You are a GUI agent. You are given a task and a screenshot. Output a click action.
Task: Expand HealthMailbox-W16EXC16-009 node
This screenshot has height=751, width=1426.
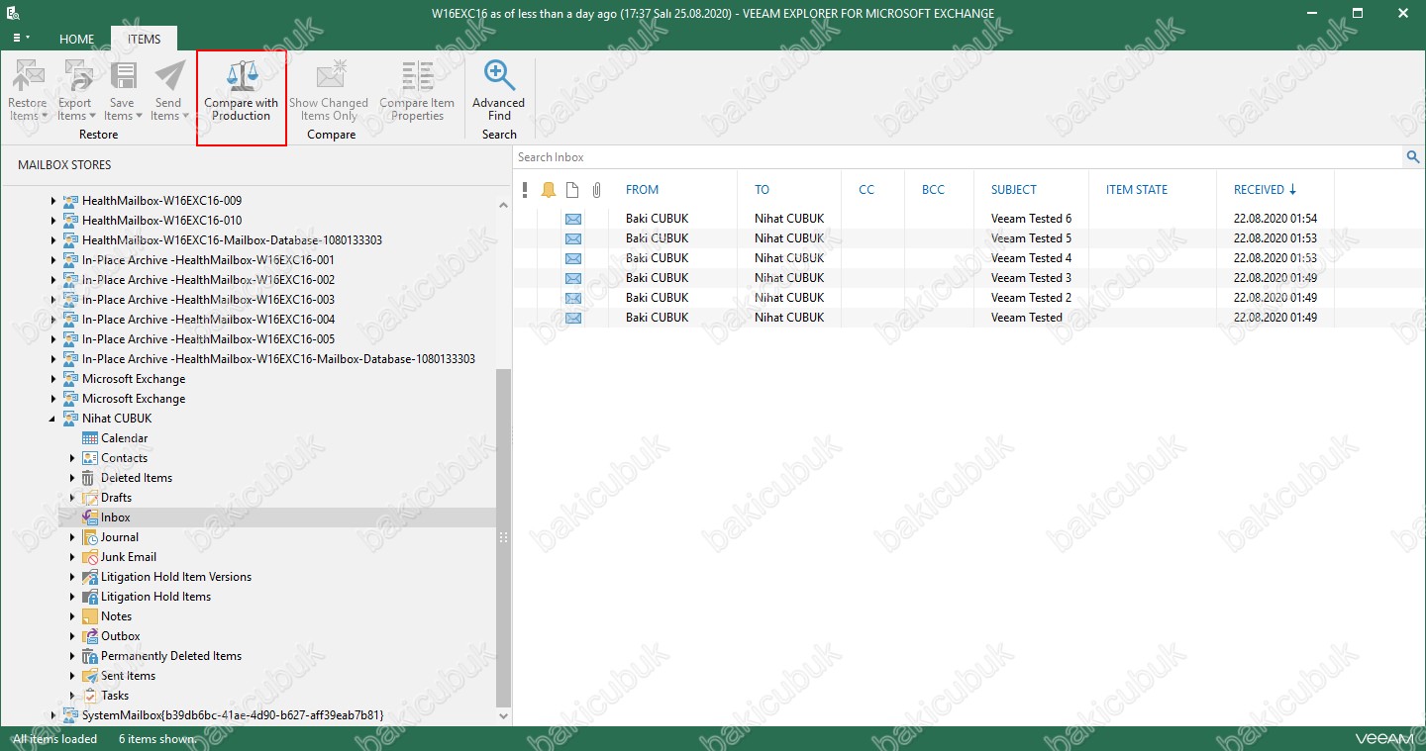click(x=53, y=201)
